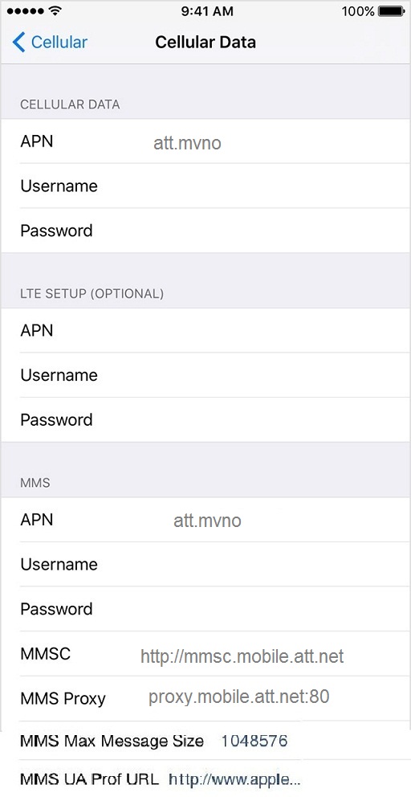
Task: Tap the Cellular Data page title
Action: coord(205,43)
